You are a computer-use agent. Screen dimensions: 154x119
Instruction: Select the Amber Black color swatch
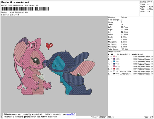pyautogui.click(x=114, y=74)
